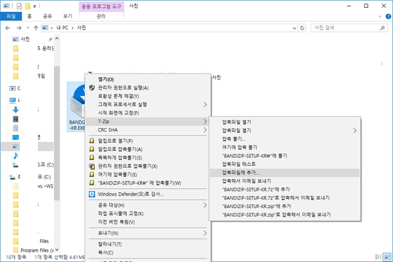Open the 보기 ribbon tab
The height and width of the screenshot is (262, 393).
coord(67,16)
